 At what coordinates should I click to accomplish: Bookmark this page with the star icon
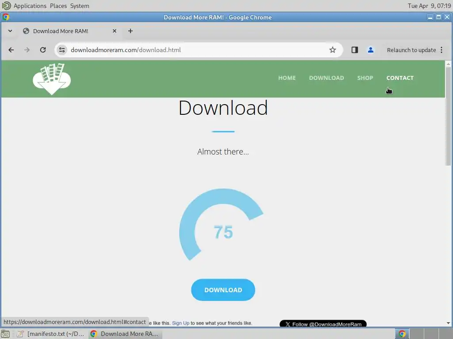click(x=333, y=50)
